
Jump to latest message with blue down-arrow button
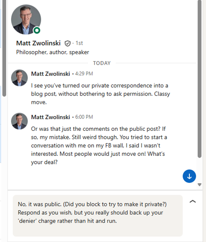pyautogui.click(x=189, y=176)
